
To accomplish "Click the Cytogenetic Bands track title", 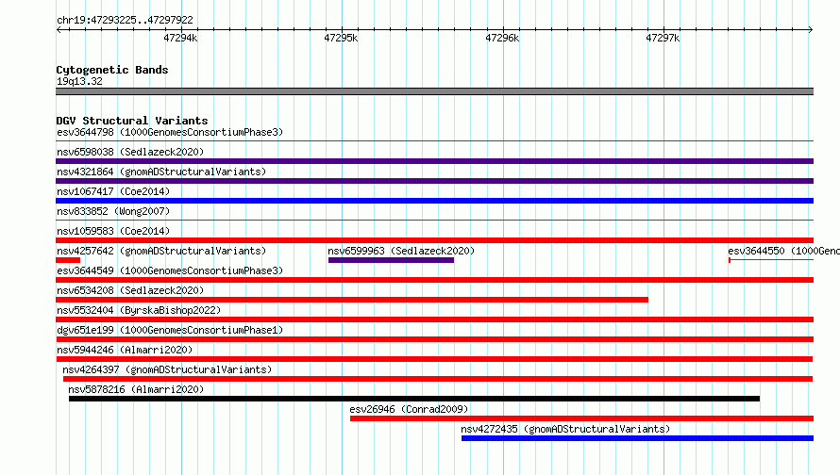I will click(112, 70).
